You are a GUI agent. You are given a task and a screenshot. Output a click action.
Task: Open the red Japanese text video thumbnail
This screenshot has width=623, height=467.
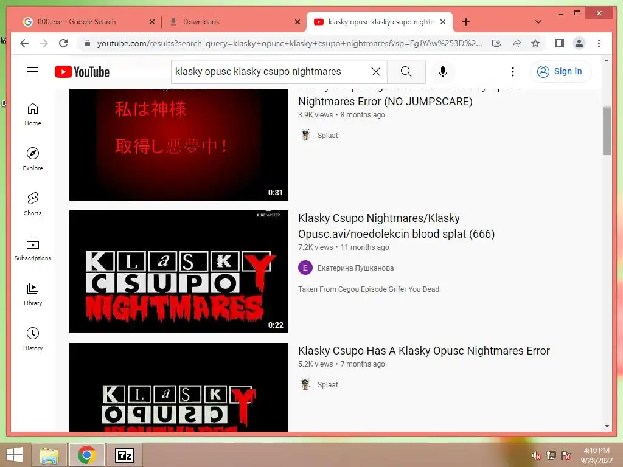[179, 145]
